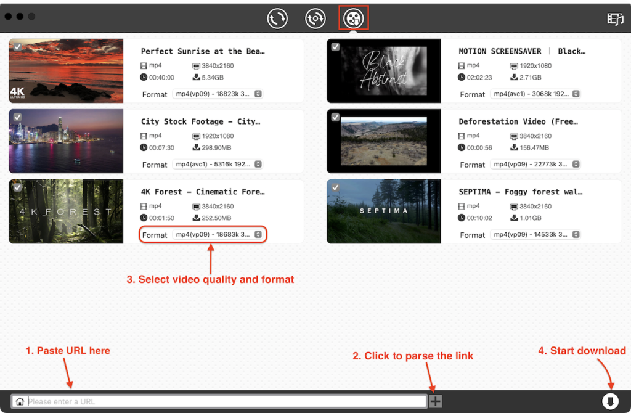Screen dimensions: 631x413
Task: Switch to the video downloader mode icon
Action: pos(353,18)
